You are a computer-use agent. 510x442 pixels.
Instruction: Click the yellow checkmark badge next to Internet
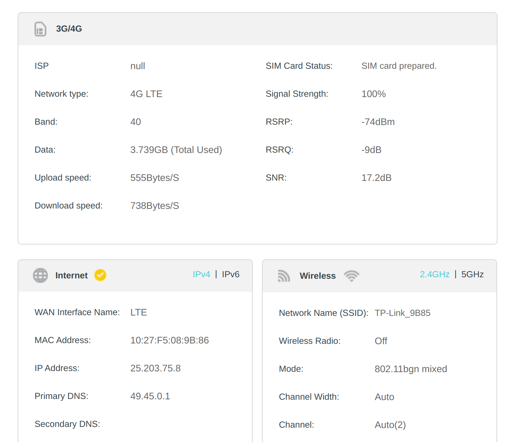pyautogui.click(x=100, y=275)
